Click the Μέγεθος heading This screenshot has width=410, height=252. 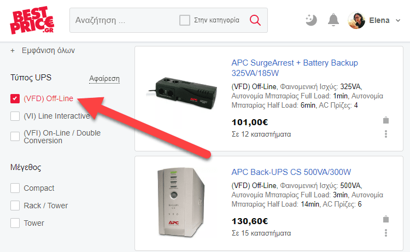26,167
